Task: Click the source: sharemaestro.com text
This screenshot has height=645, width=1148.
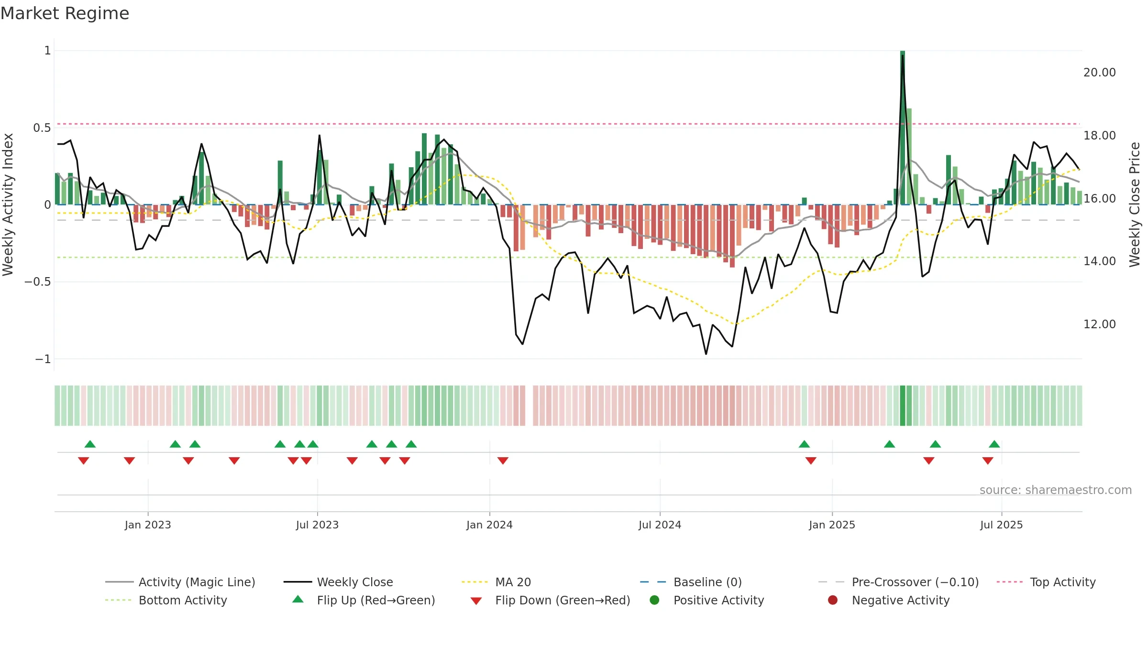Action: pyautogui.click(x=1056, y=490)
